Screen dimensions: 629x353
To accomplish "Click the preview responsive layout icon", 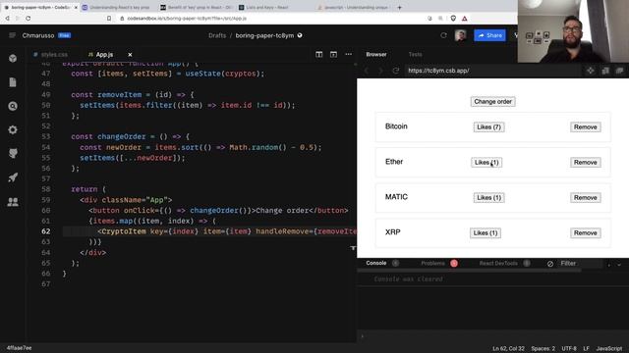I will coord(605,71).
